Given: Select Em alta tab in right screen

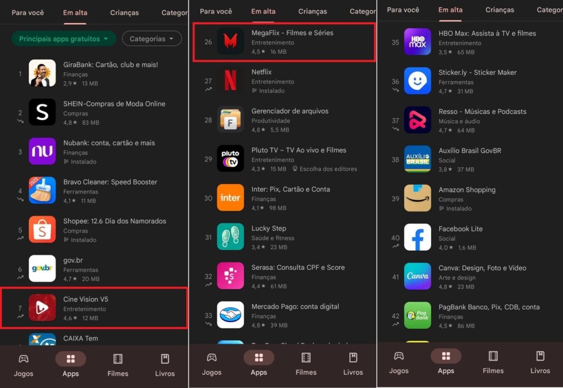Looking at the screenshot, I should tap(450, 10).
